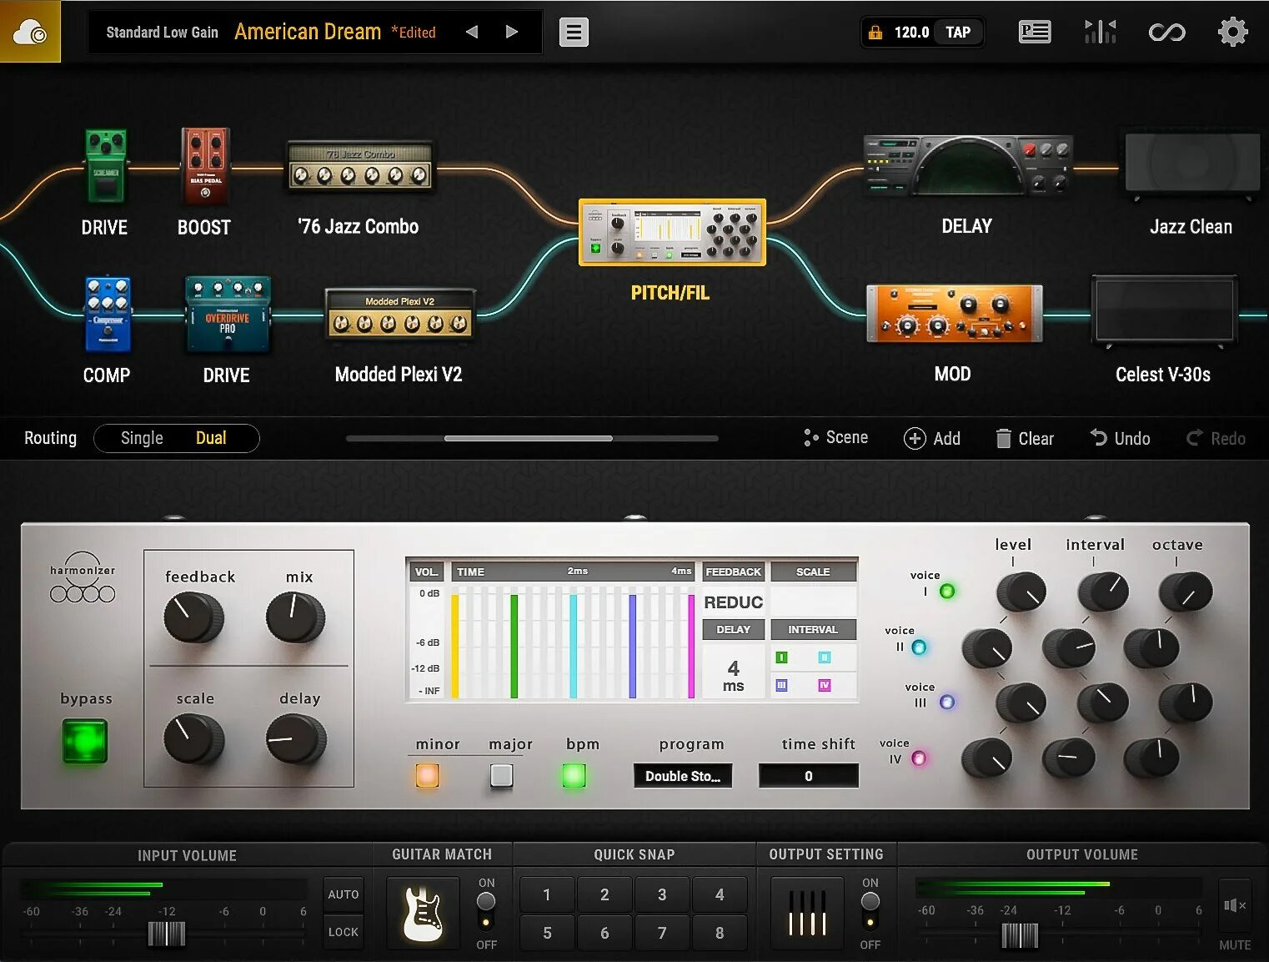Toggle the tempo lock icon
The image size is (1269, 962).
point(875,33)
